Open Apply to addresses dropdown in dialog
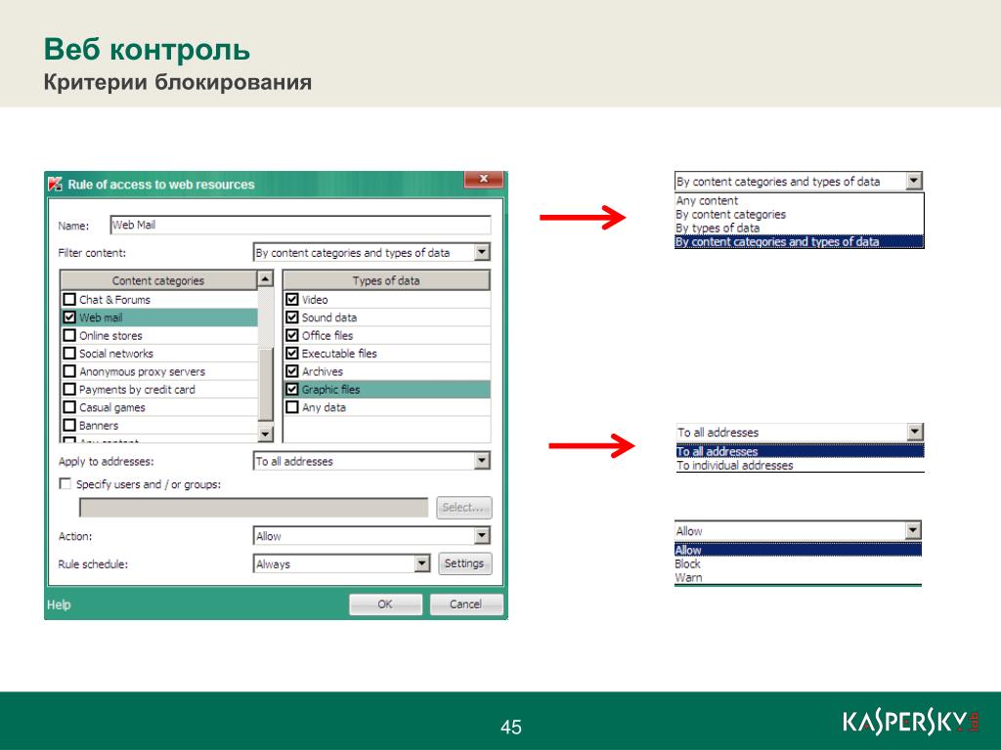 pos(482,461)
